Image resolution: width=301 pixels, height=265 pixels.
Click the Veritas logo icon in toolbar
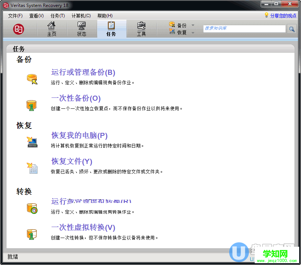point(18,29)
